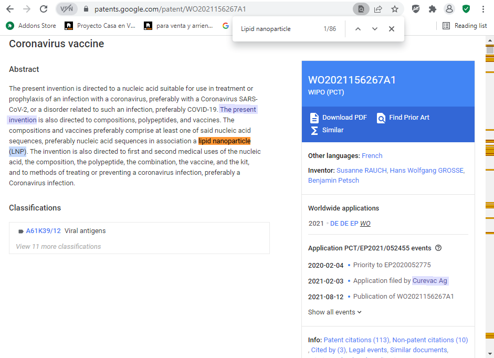This screenshot has height=358, width=494.
Task: Go to previous find result
Action: point(358,29)
